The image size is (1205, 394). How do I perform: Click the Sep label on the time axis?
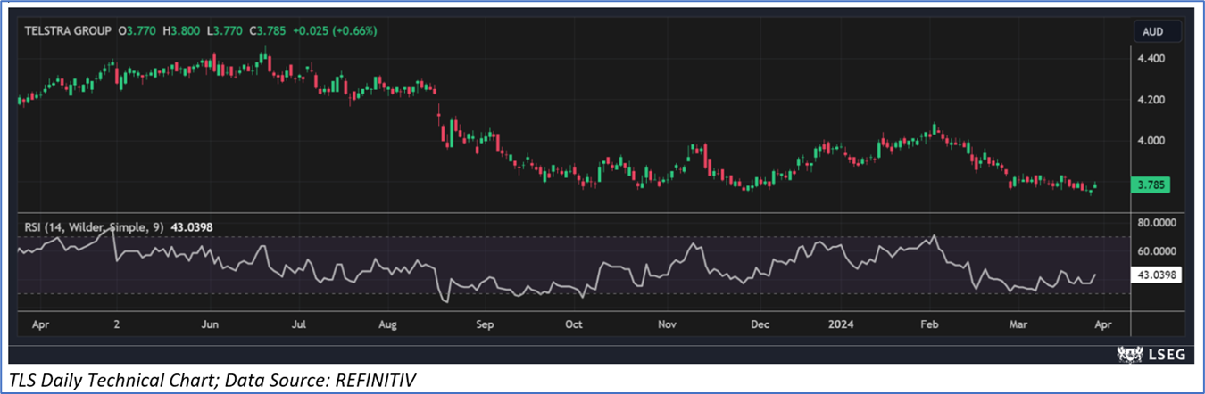[484, 325]
